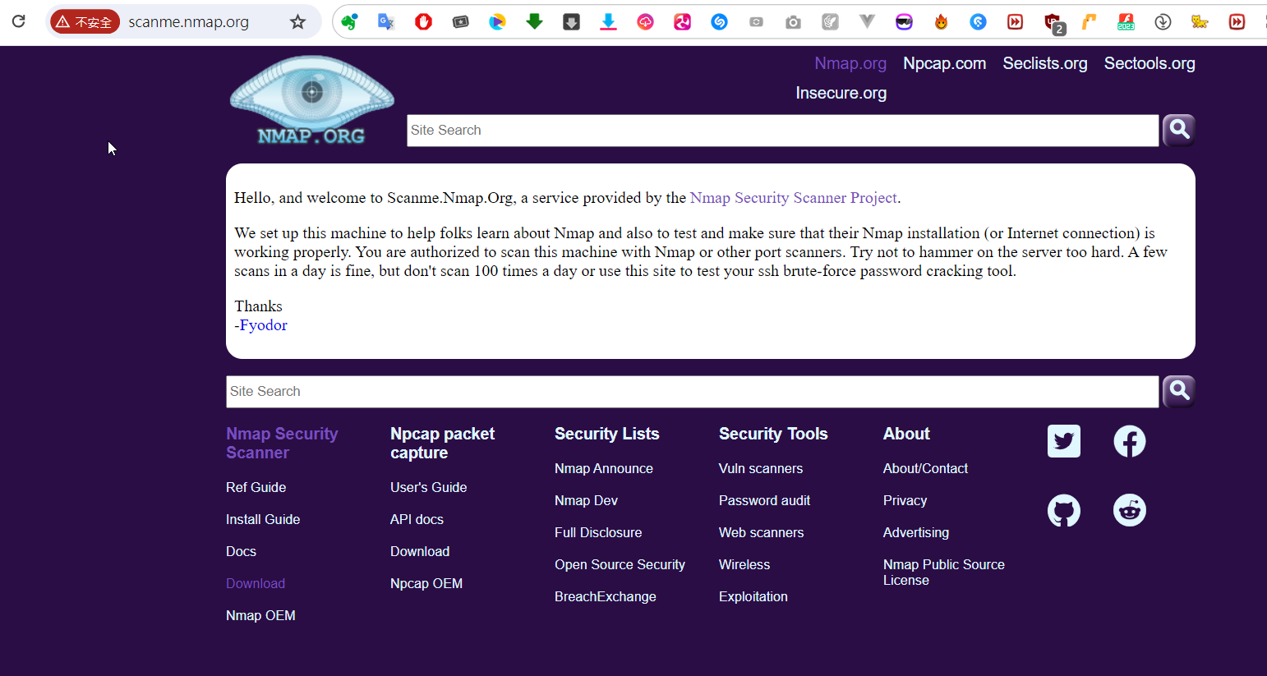
Task: Open the Nmap Security Scanner Project link
Action: point(794,198)
